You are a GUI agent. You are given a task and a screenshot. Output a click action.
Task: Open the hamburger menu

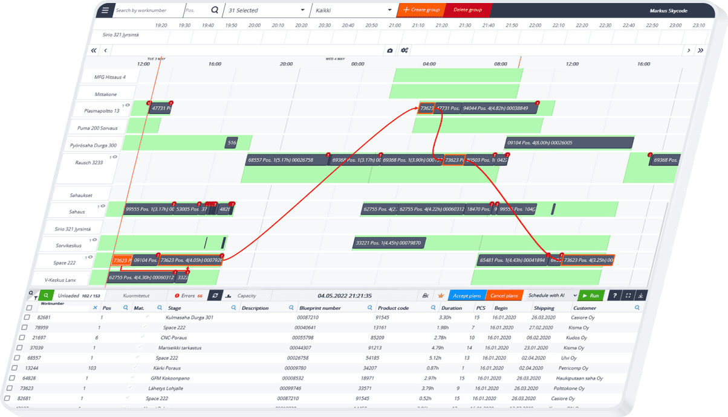pyautogui.click(x=105, y=10)
